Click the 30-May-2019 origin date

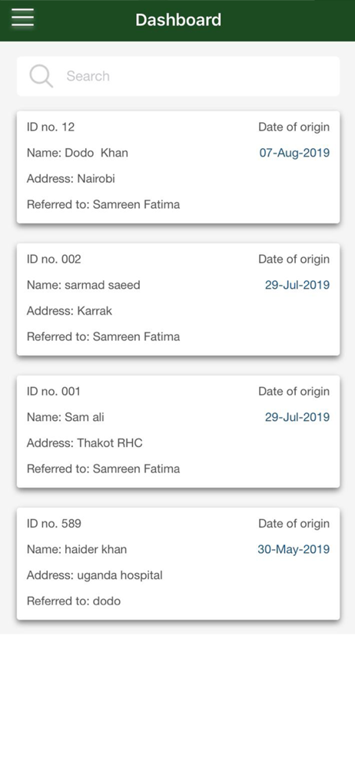294,550
